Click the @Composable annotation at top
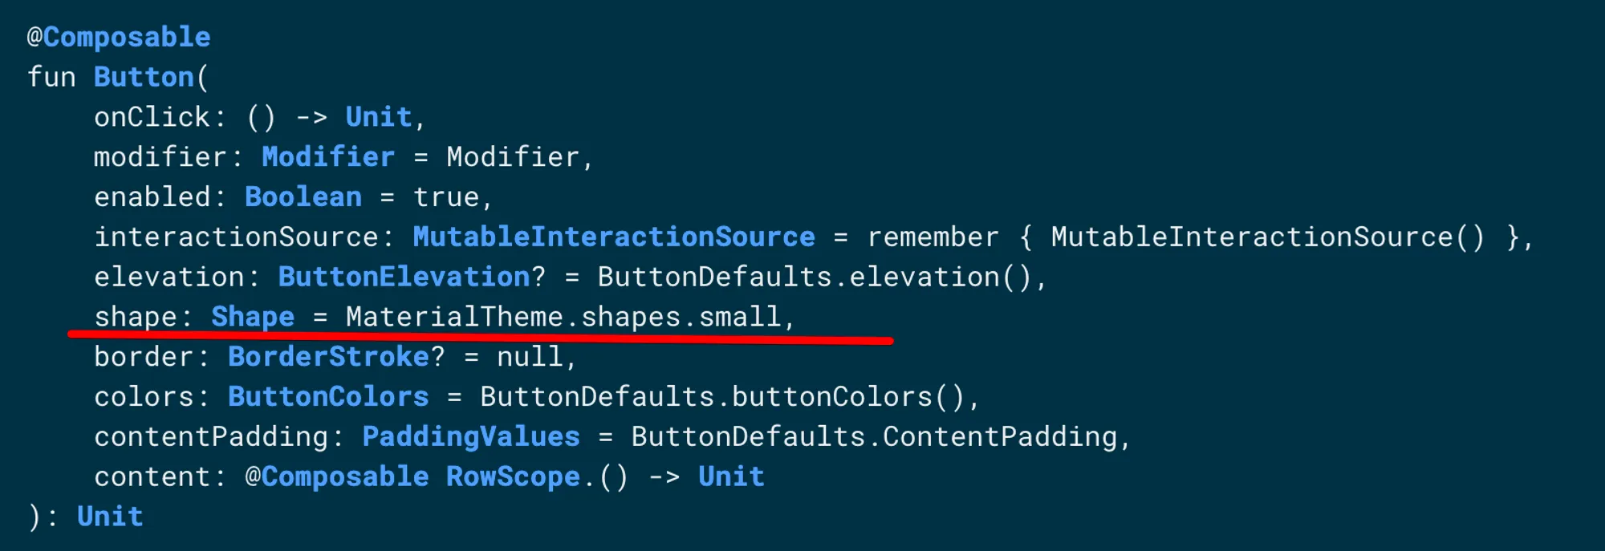Viewport: 1605px width, 551px height. [x=119, y=38]
